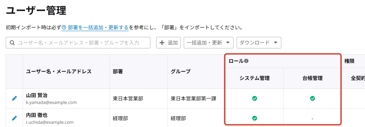The width and height of the screenshot is (365, 127).
Task: Click the システム管理 column header
Action: click(255, 78)
